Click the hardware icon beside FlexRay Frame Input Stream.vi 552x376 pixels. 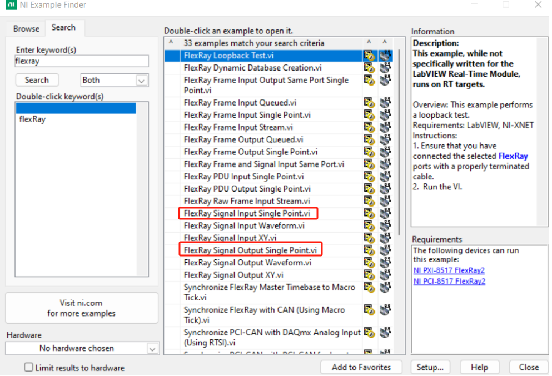385,127
